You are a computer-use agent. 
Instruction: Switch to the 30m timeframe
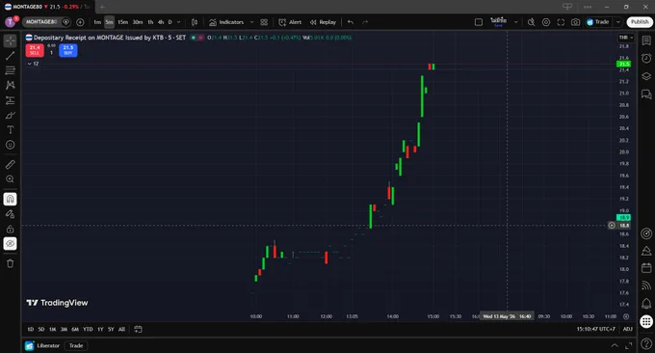138,22
